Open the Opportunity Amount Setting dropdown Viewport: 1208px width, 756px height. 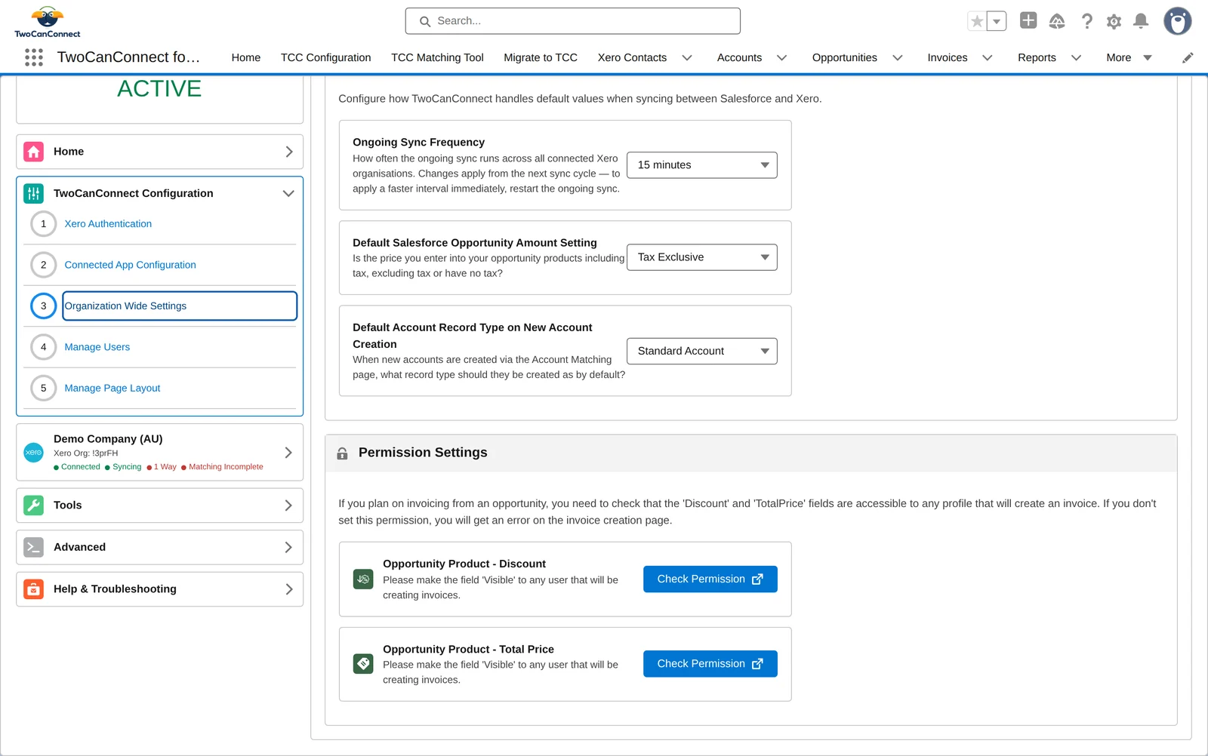click(x=702, y=257)
